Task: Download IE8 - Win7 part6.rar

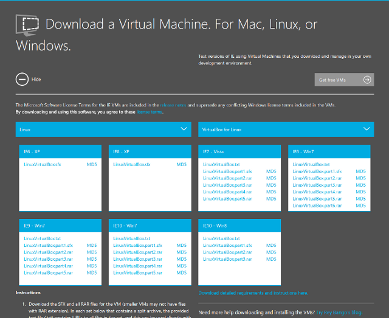Action: (317, 206)
